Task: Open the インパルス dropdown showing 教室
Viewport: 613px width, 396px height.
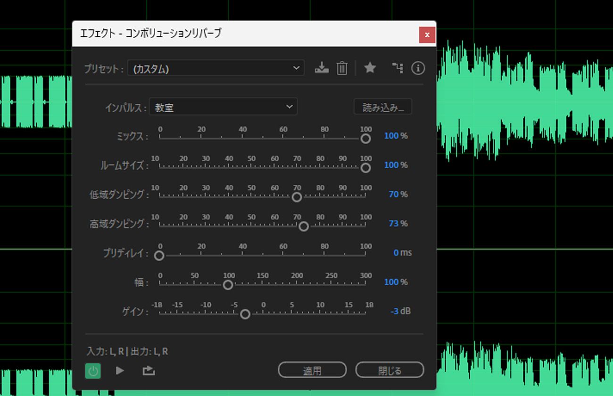Action: tap(223, 107)
